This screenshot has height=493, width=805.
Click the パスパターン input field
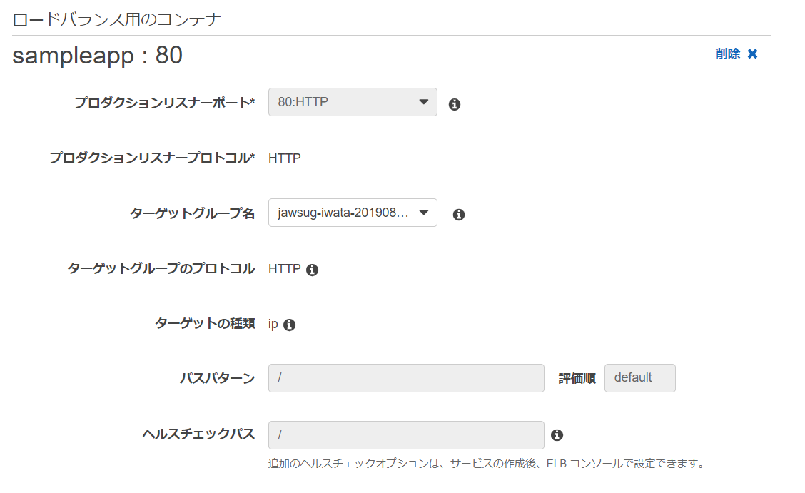click(x=405, y=378)
